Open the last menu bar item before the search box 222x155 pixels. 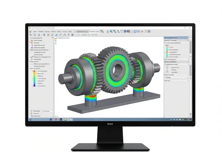70,32
